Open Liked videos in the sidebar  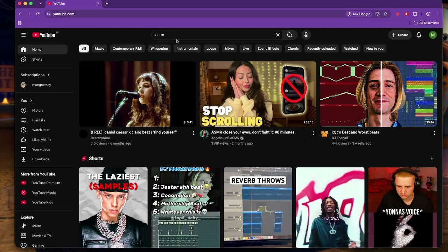[42, 140]
